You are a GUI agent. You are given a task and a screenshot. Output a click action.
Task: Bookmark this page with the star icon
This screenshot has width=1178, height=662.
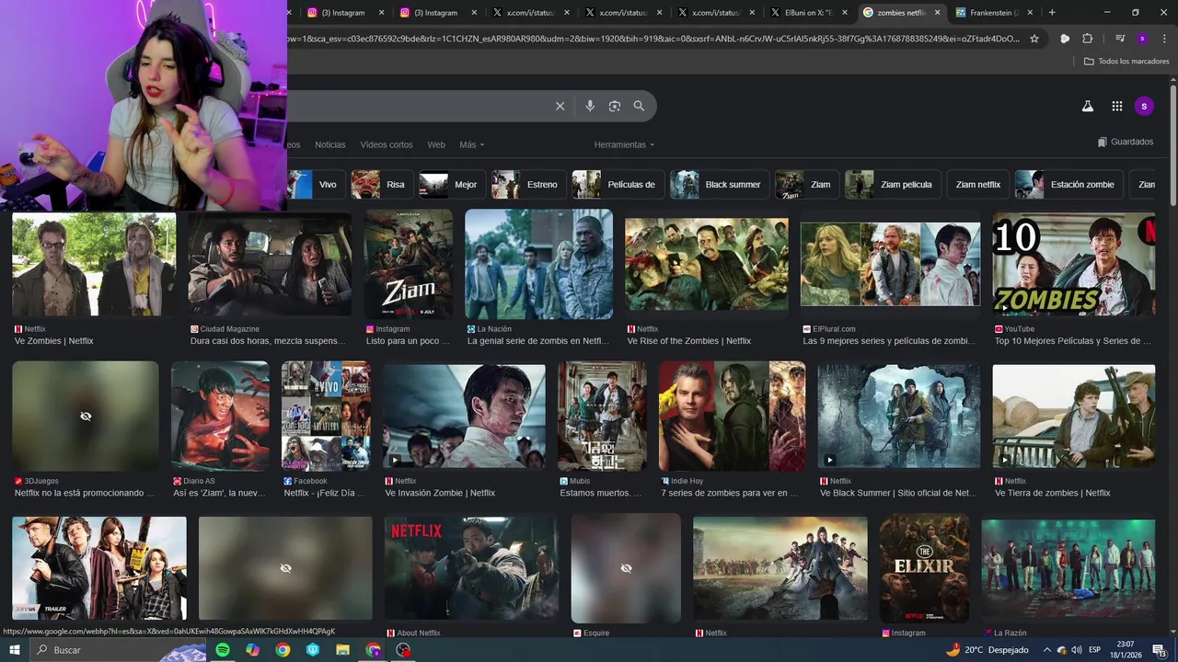[1034, 39]
